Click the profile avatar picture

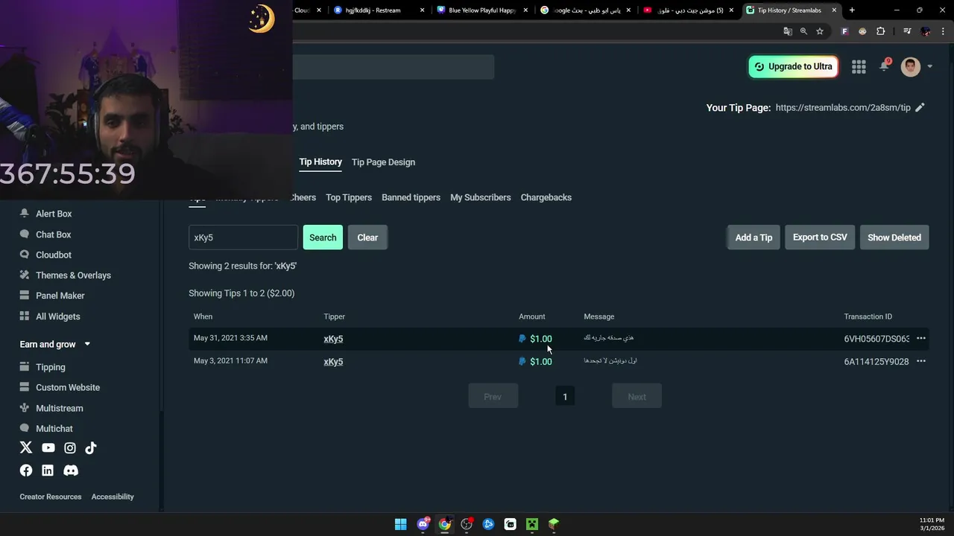911,67
